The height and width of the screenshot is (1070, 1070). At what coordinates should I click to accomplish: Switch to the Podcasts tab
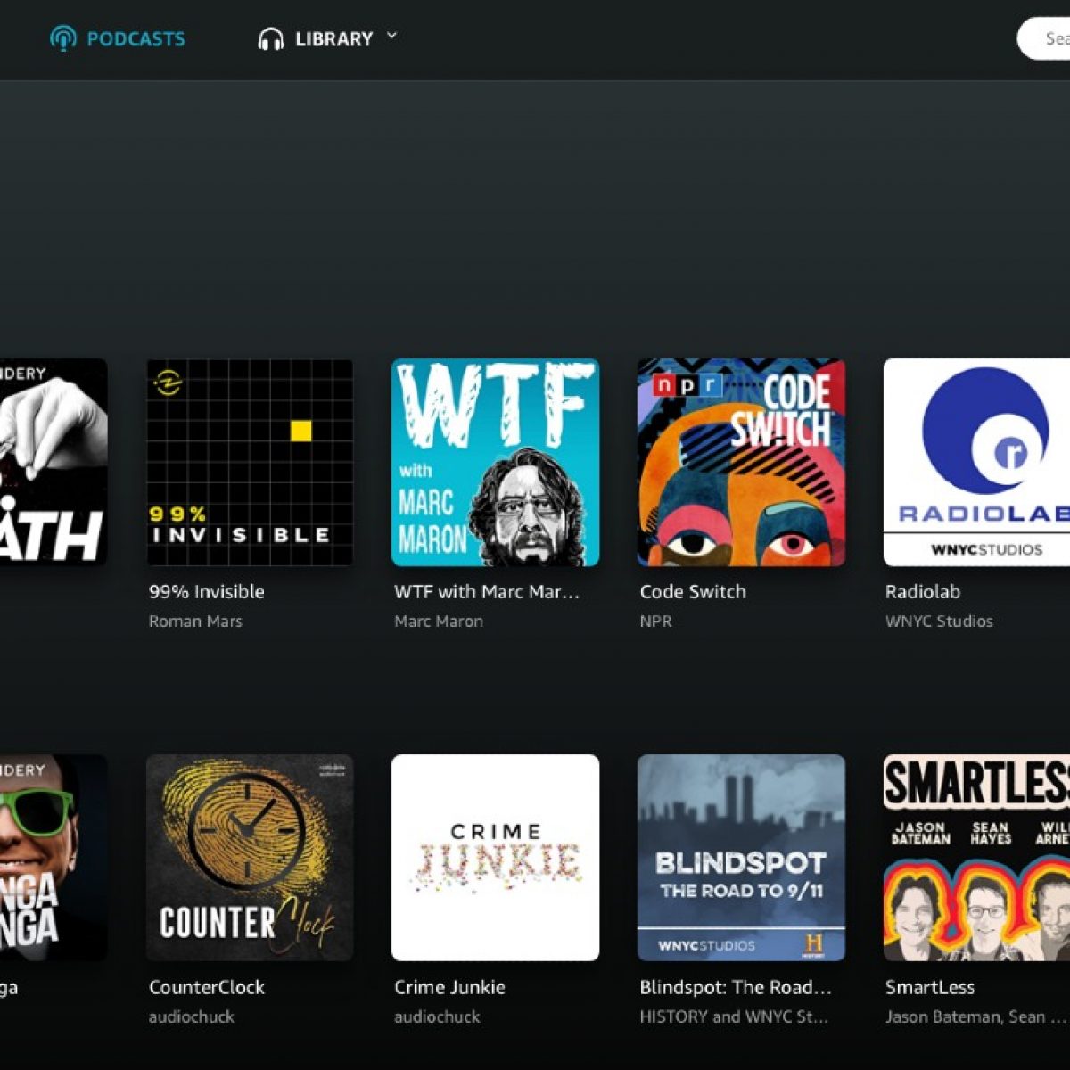136,39
